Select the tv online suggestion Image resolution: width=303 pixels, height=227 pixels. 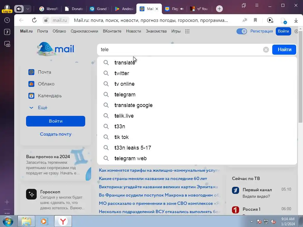[197, 84]
